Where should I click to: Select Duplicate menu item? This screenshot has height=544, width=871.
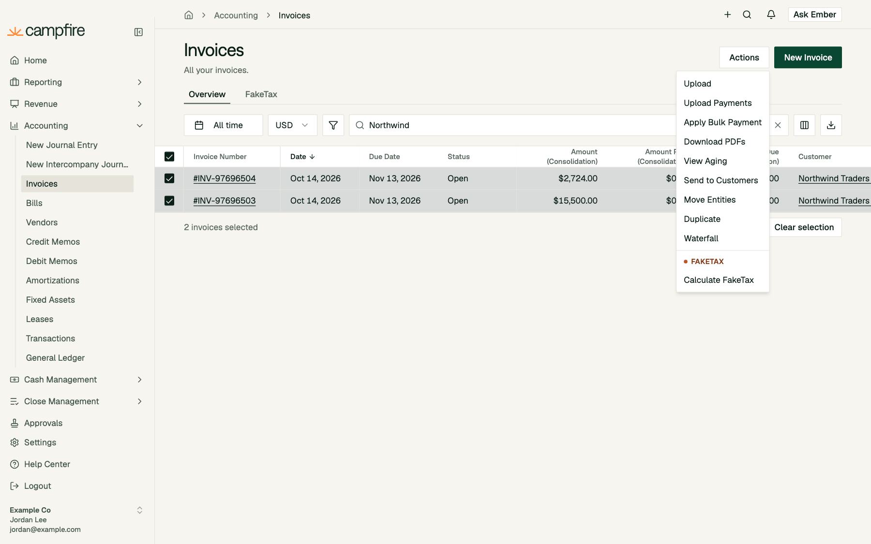click(722, 219)
